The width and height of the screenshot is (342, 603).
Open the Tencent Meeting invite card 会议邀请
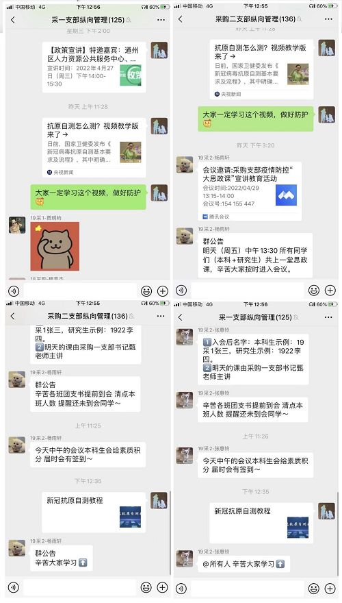(250, 191)
